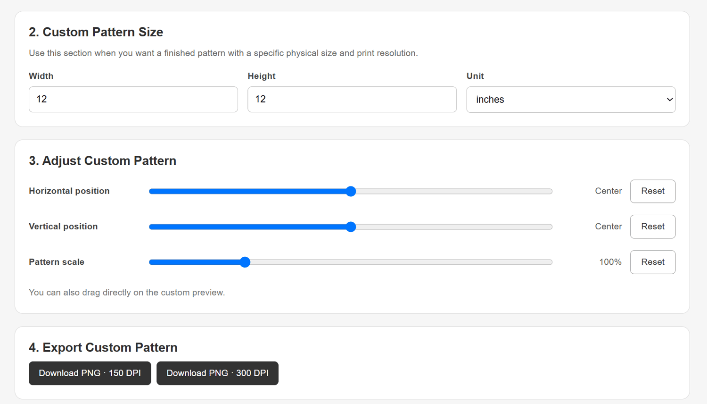Click the 'Height' field label
Image resolution: width=707 pixels, height=404 pixels.
262,76
